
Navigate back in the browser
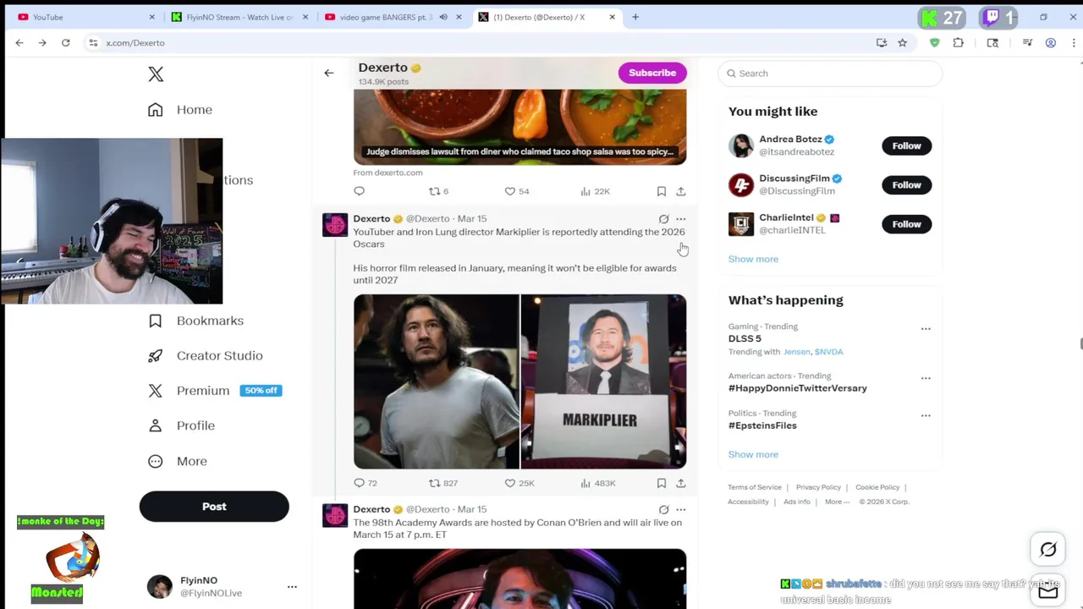click(19, 42)
